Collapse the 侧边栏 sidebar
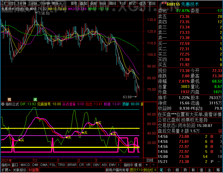Viewport: 223px width, 173px height. 150,170
